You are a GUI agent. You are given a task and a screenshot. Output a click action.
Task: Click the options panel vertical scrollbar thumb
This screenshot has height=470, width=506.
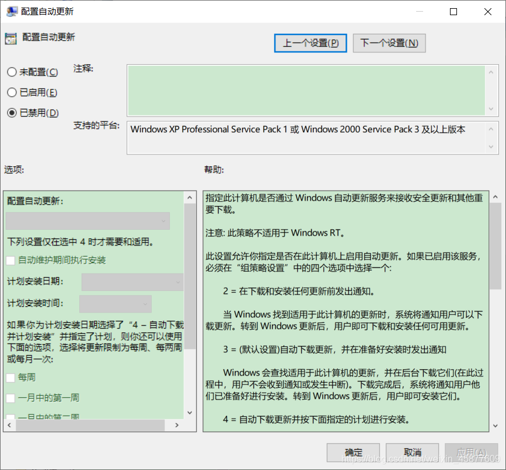tap(190, 276)
